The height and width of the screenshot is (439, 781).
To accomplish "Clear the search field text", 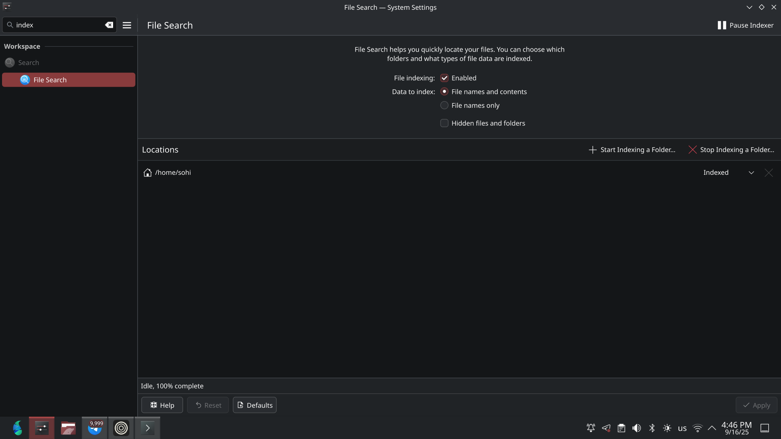I will point(109,25).
